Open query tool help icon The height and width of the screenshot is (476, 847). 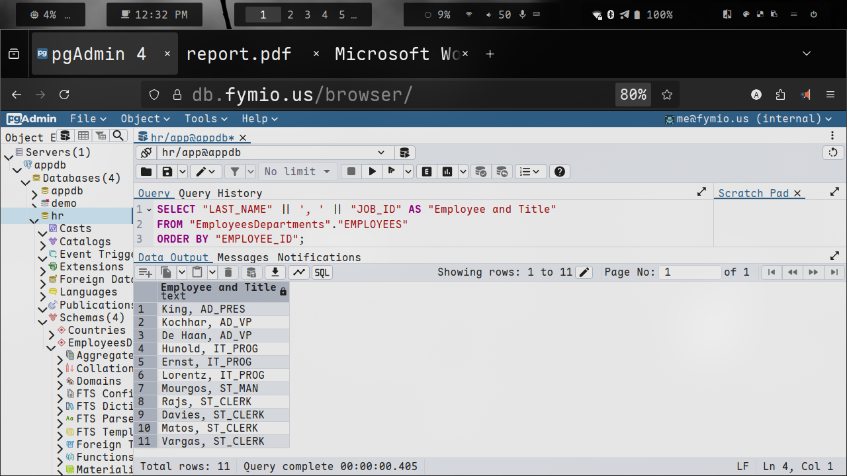(560, 172)
